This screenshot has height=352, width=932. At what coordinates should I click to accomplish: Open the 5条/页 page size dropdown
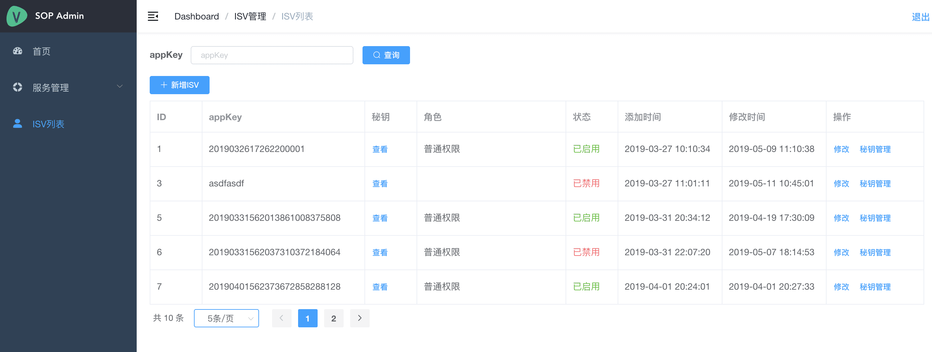click(226, 318)
